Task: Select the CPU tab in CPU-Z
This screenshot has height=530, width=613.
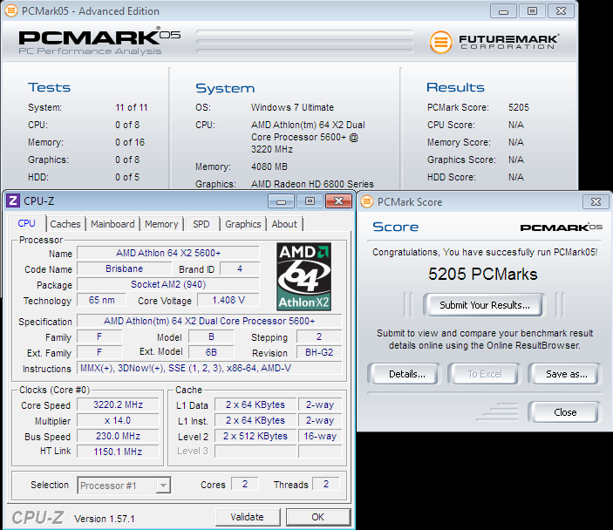Action: [26, 223]
